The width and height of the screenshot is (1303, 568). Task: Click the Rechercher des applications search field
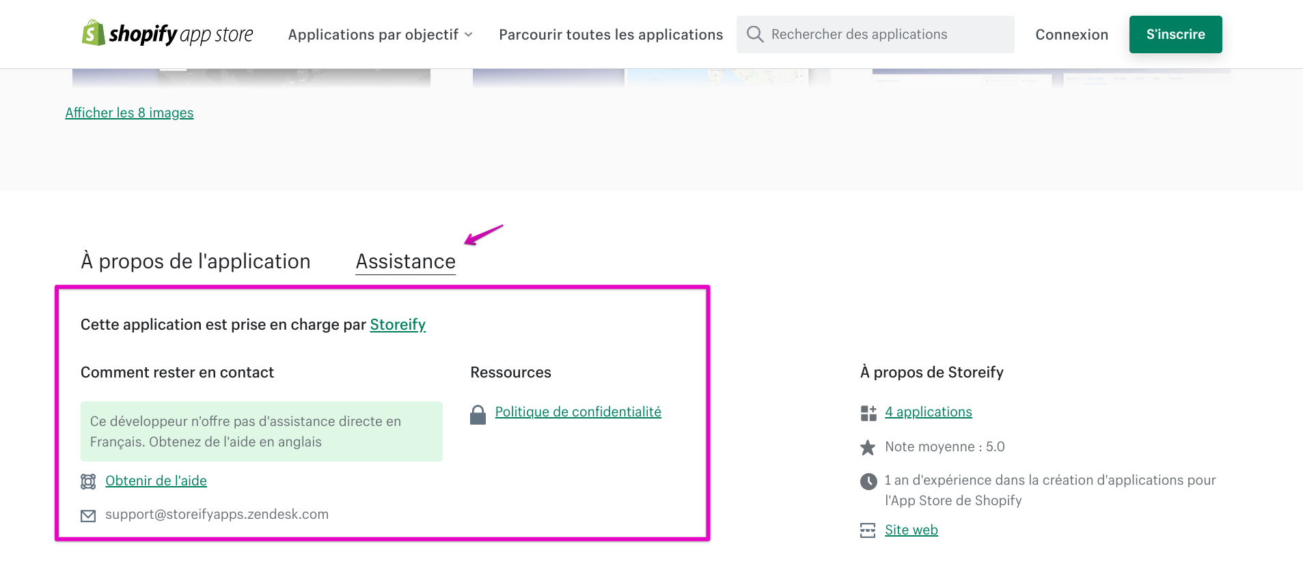[x=875, y=34]
